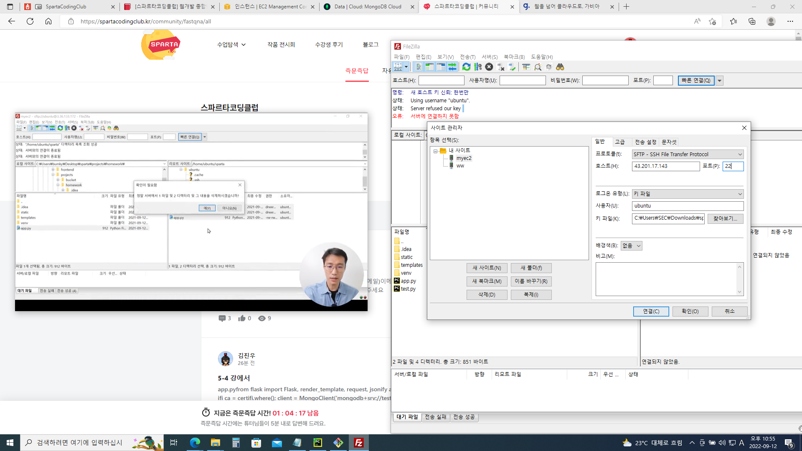Open Windows Start menu

pos(10,443)
